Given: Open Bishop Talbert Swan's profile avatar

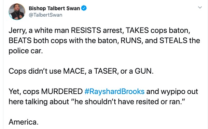Looking at the screenshot, I should (x=17, y=12).
